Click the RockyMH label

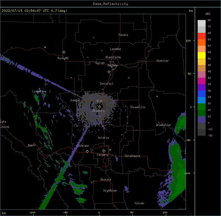pyautogui.click(x=63, y=58)
